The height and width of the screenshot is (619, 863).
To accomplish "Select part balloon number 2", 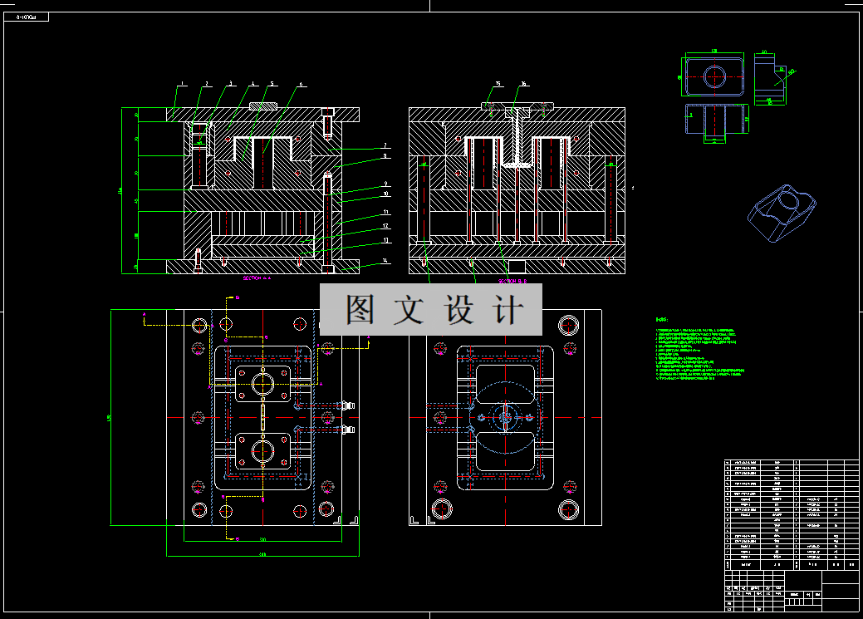I will click(x=207, y=84).
